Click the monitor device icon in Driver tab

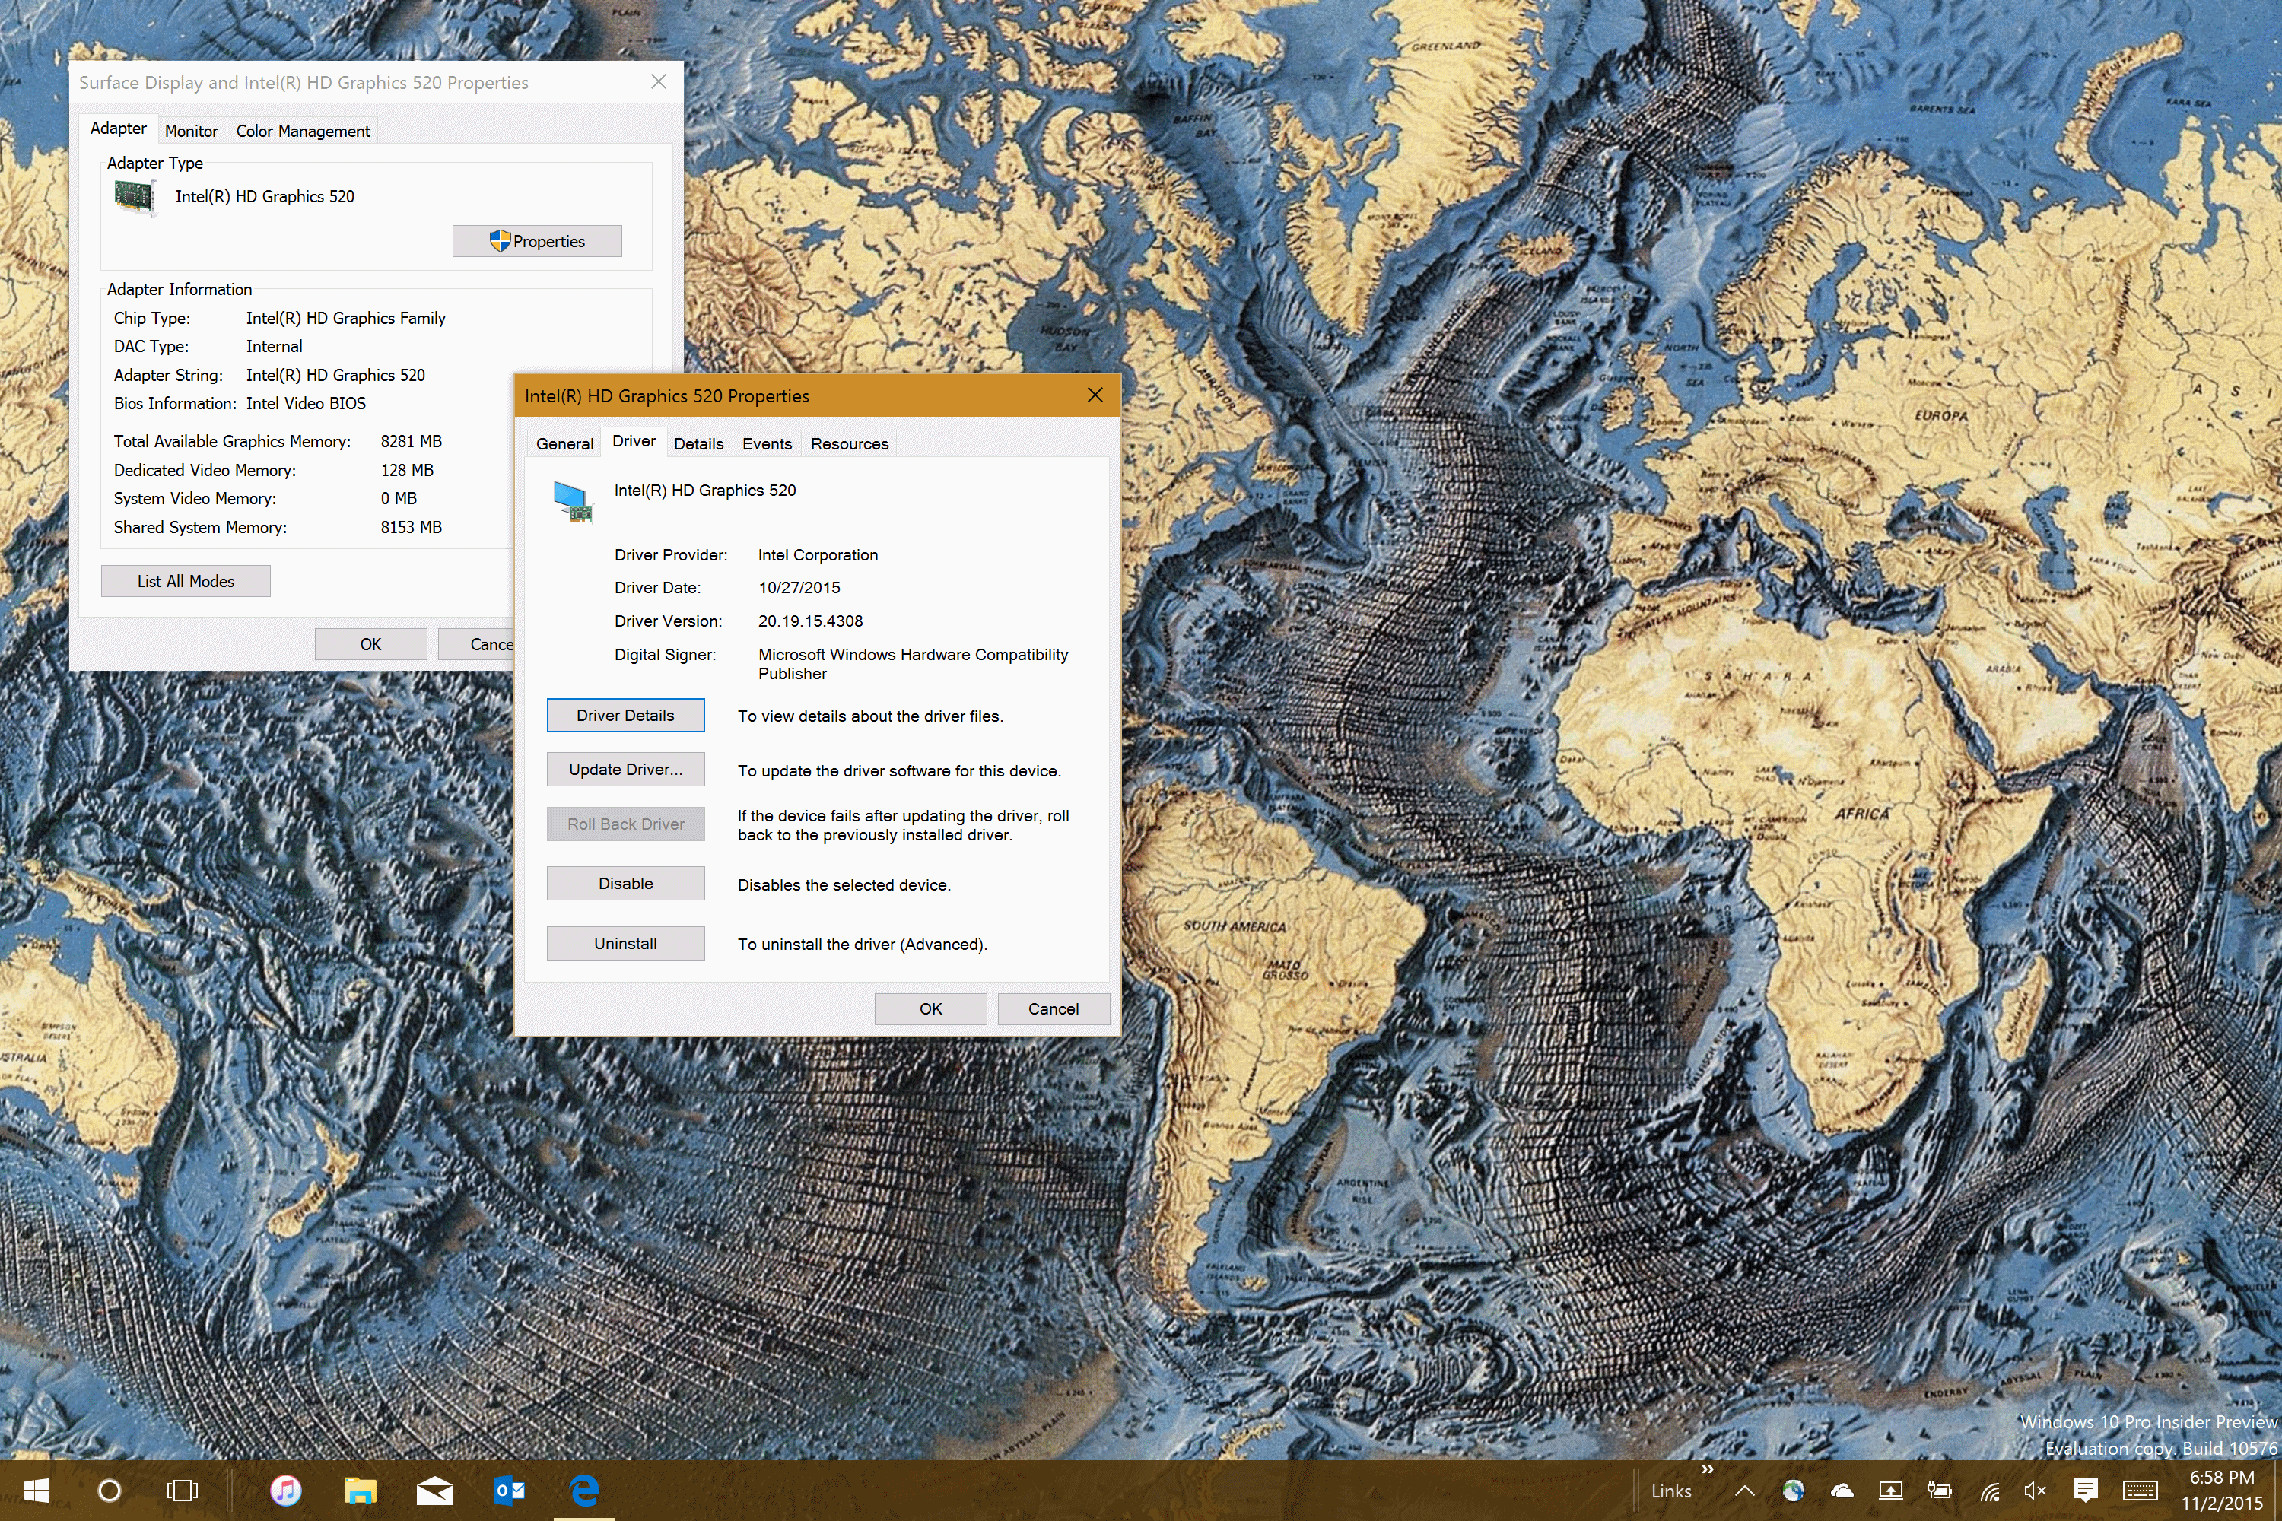coord(573,501)
